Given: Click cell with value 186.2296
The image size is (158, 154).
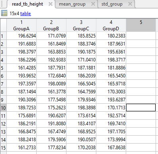Looking at the screenshot, I should click(21, 60).
